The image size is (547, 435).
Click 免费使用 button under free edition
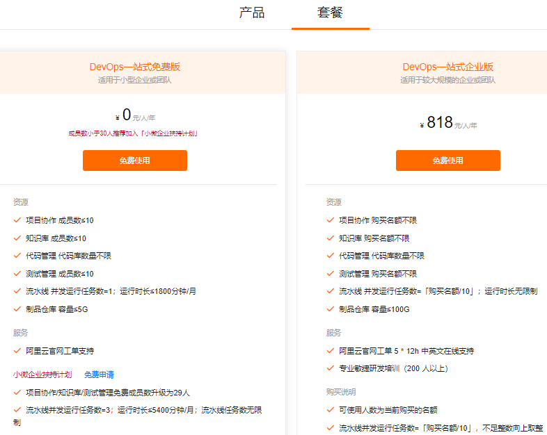(x=134, y=161)
